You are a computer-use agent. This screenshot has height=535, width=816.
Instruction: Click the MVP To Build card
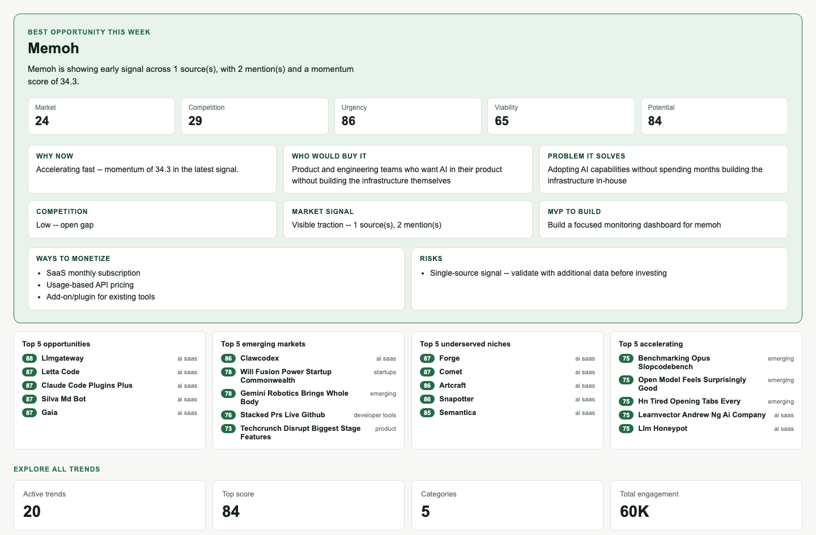664,219
